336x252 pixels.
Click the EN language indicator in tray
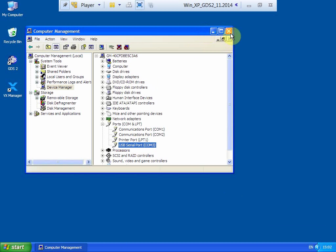[x=311, y=247]
